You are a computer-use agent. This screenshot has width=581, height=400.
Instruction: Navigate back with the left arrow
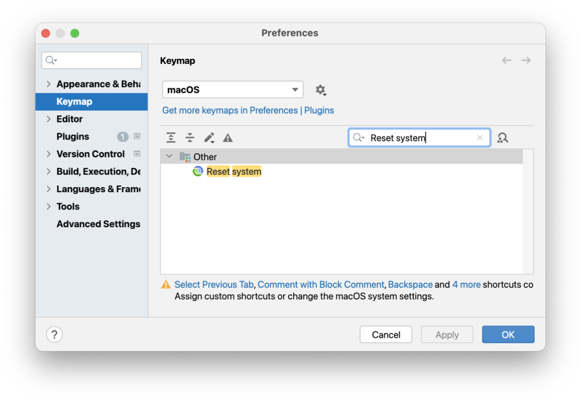pos(507,60)
